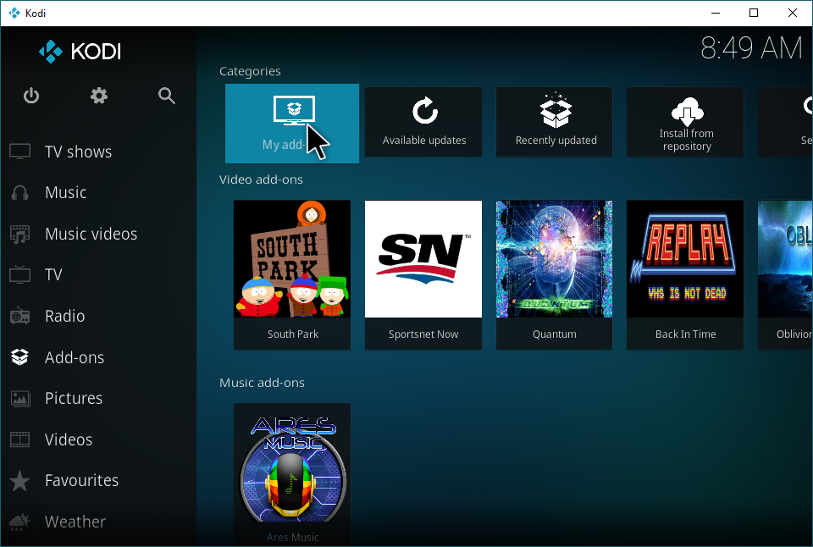
Task: Click the Radio icon in sidebar
Action: point(19,316)
